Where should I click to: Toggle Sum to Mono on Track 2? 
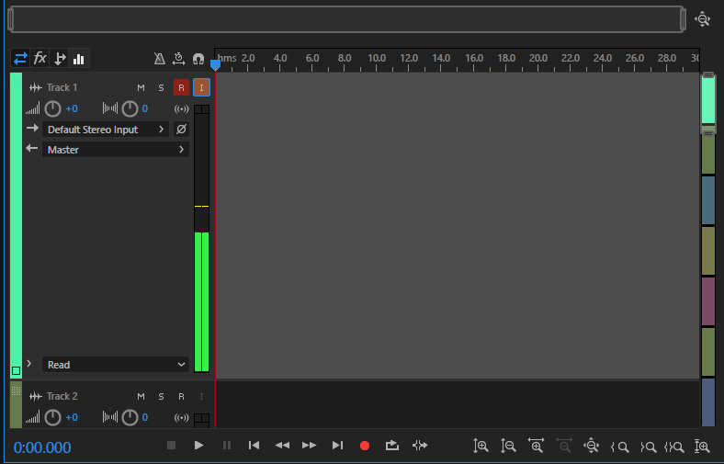[182, 418]
